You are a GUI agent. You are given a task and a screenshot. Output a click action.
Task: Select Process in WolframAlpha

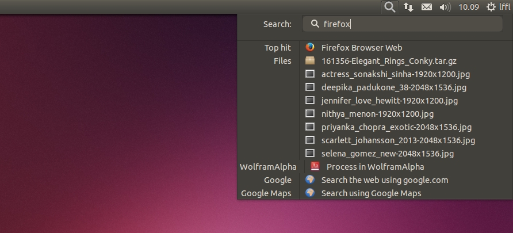[376, 167]
